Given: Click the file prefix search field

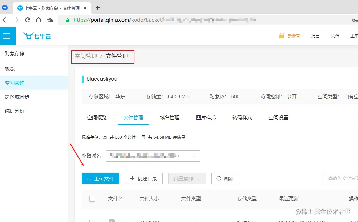Looking at the screenshot, I should (x=341, y=178).
